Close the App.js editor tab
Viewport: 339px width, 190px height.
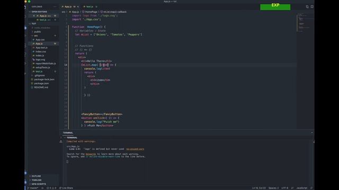pyautogui.click(x=78, y=7)
